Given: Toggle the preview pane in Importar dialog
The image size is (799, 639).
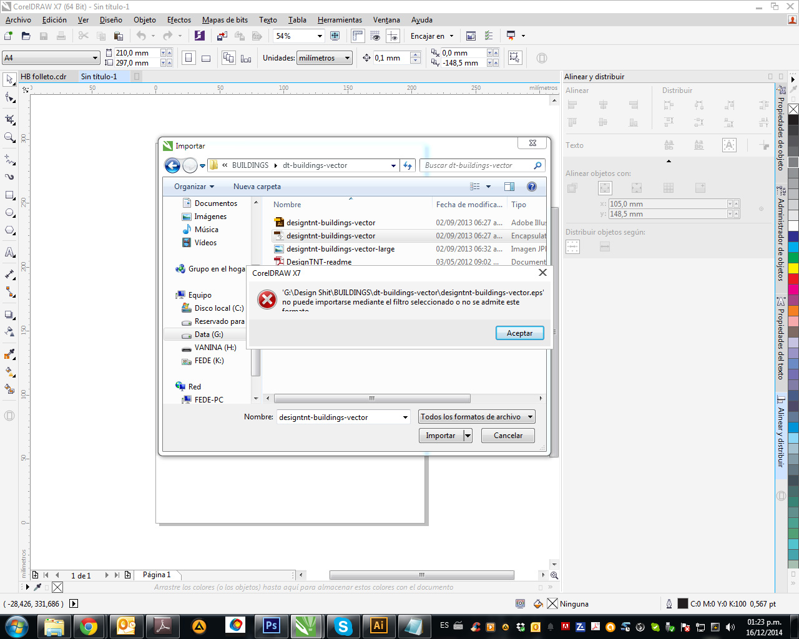Looking at the screenshot, I should tap(509, 187).
